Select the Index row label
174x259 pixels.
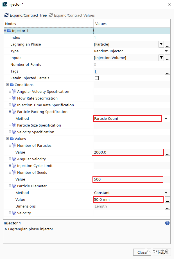click(x=15, y=37)
